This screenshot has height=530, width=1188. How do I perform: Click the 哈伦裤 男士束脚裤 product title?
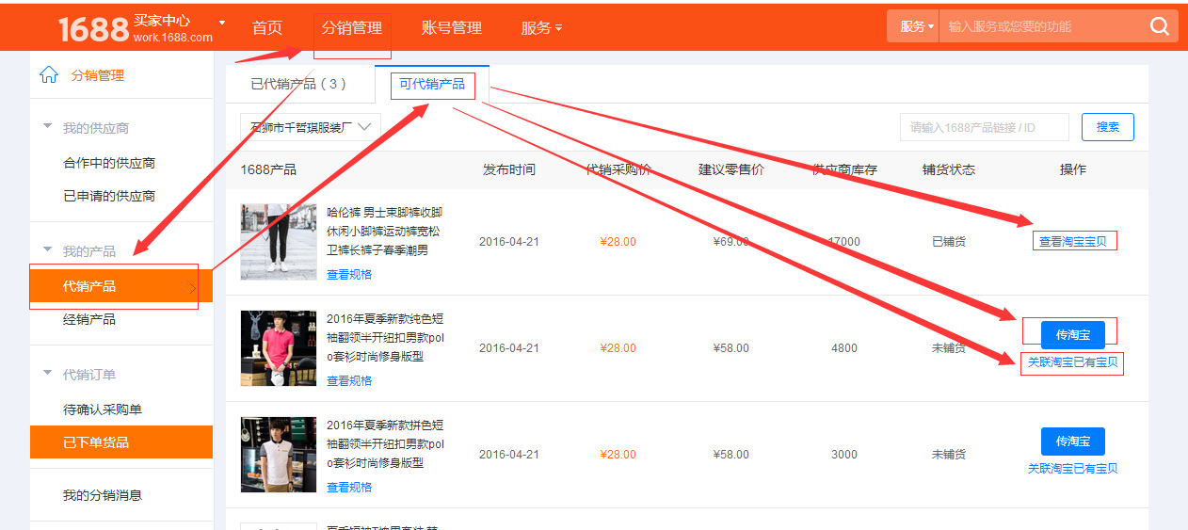pyautogui.click(x=384, y=231)
